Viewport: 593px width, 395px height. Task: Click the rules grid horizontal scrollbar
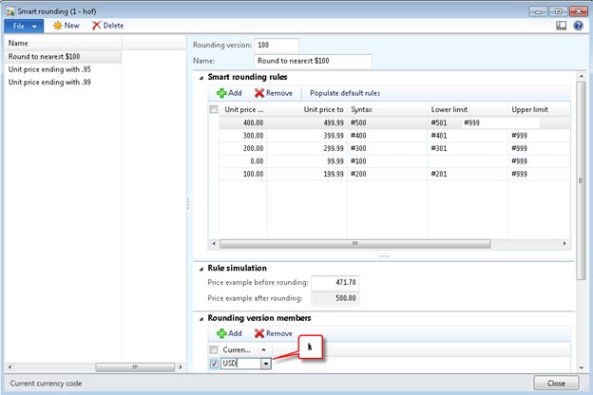pyautogui.click(x=380, y=244)
